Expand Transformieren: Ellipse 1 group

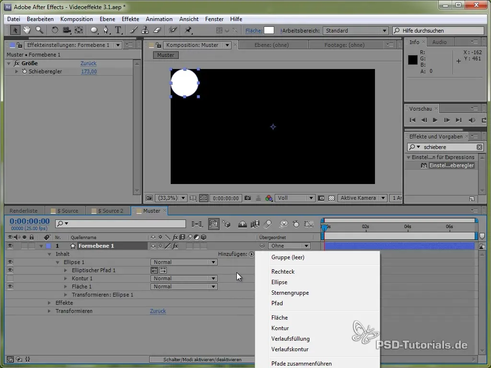65,295
